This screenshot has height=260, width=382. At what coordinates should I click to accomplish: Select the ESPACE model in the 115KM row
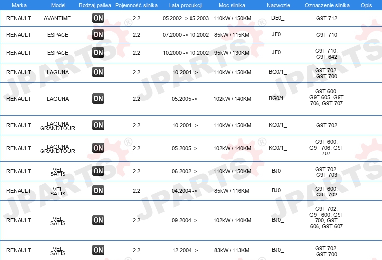click(58, 35)
